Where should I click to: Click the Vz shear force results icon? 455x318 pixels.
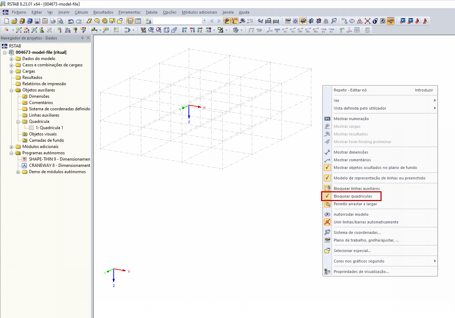click(293, 30)
